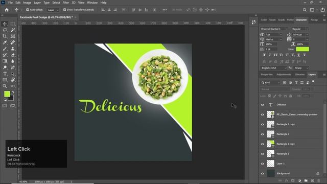Open more align options three-dots button
Screen dimensions: 327x184
165,10
